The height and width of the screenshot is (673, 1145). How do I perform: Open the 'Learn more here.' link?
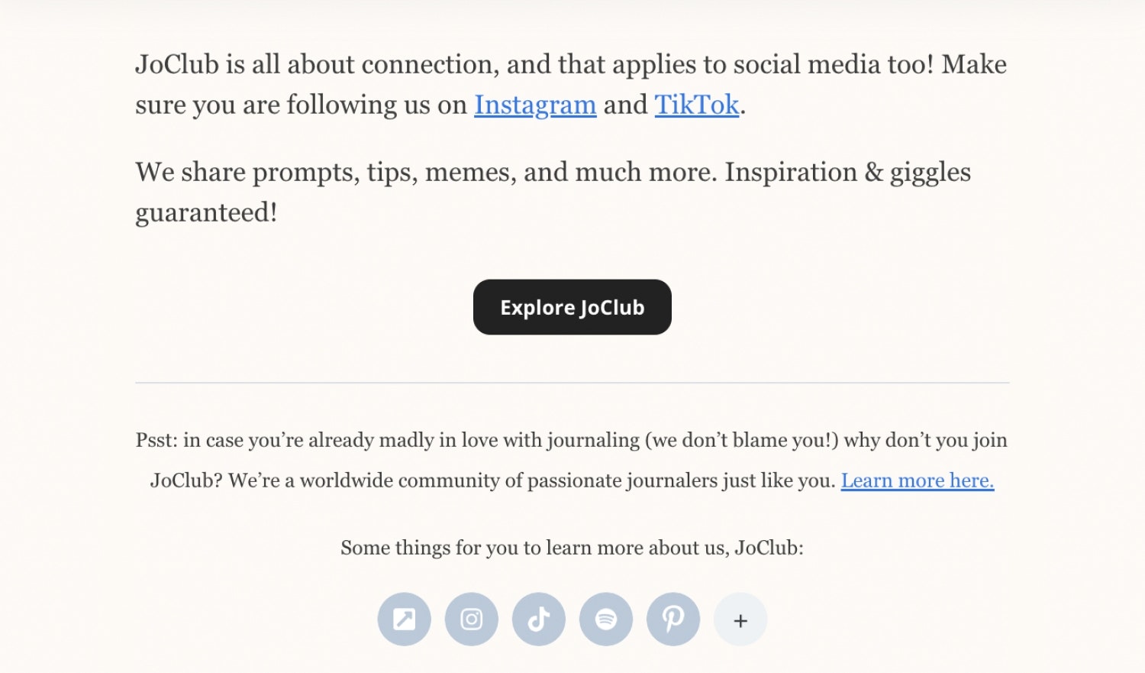(918, 480)
